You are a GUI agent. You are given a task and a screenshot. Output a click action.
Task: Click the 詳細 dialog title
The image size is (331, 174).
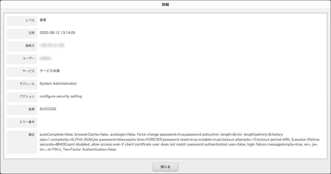tap(165, 5)
